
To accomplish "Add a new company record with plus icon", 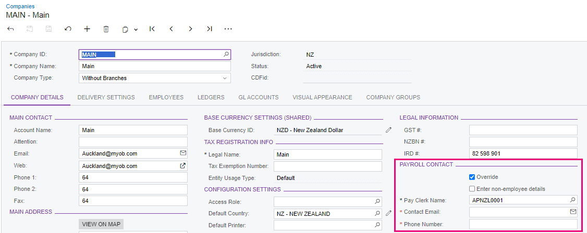I will [x=87, y=29].
